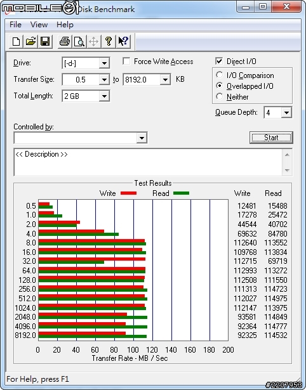Select the I/O Comparison radio button
The image size is (306, 390).
[x=220, y=75]
